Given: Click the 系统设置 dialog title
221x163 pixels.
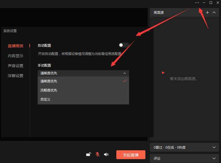Looking at the screenshot, I should (10, 31).
